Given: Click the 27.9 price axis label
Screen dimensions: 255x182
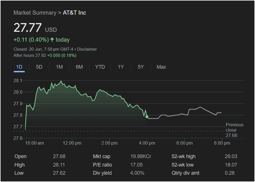Looking at the screenshot, I should pyautogui.click(x=18, y=104).
